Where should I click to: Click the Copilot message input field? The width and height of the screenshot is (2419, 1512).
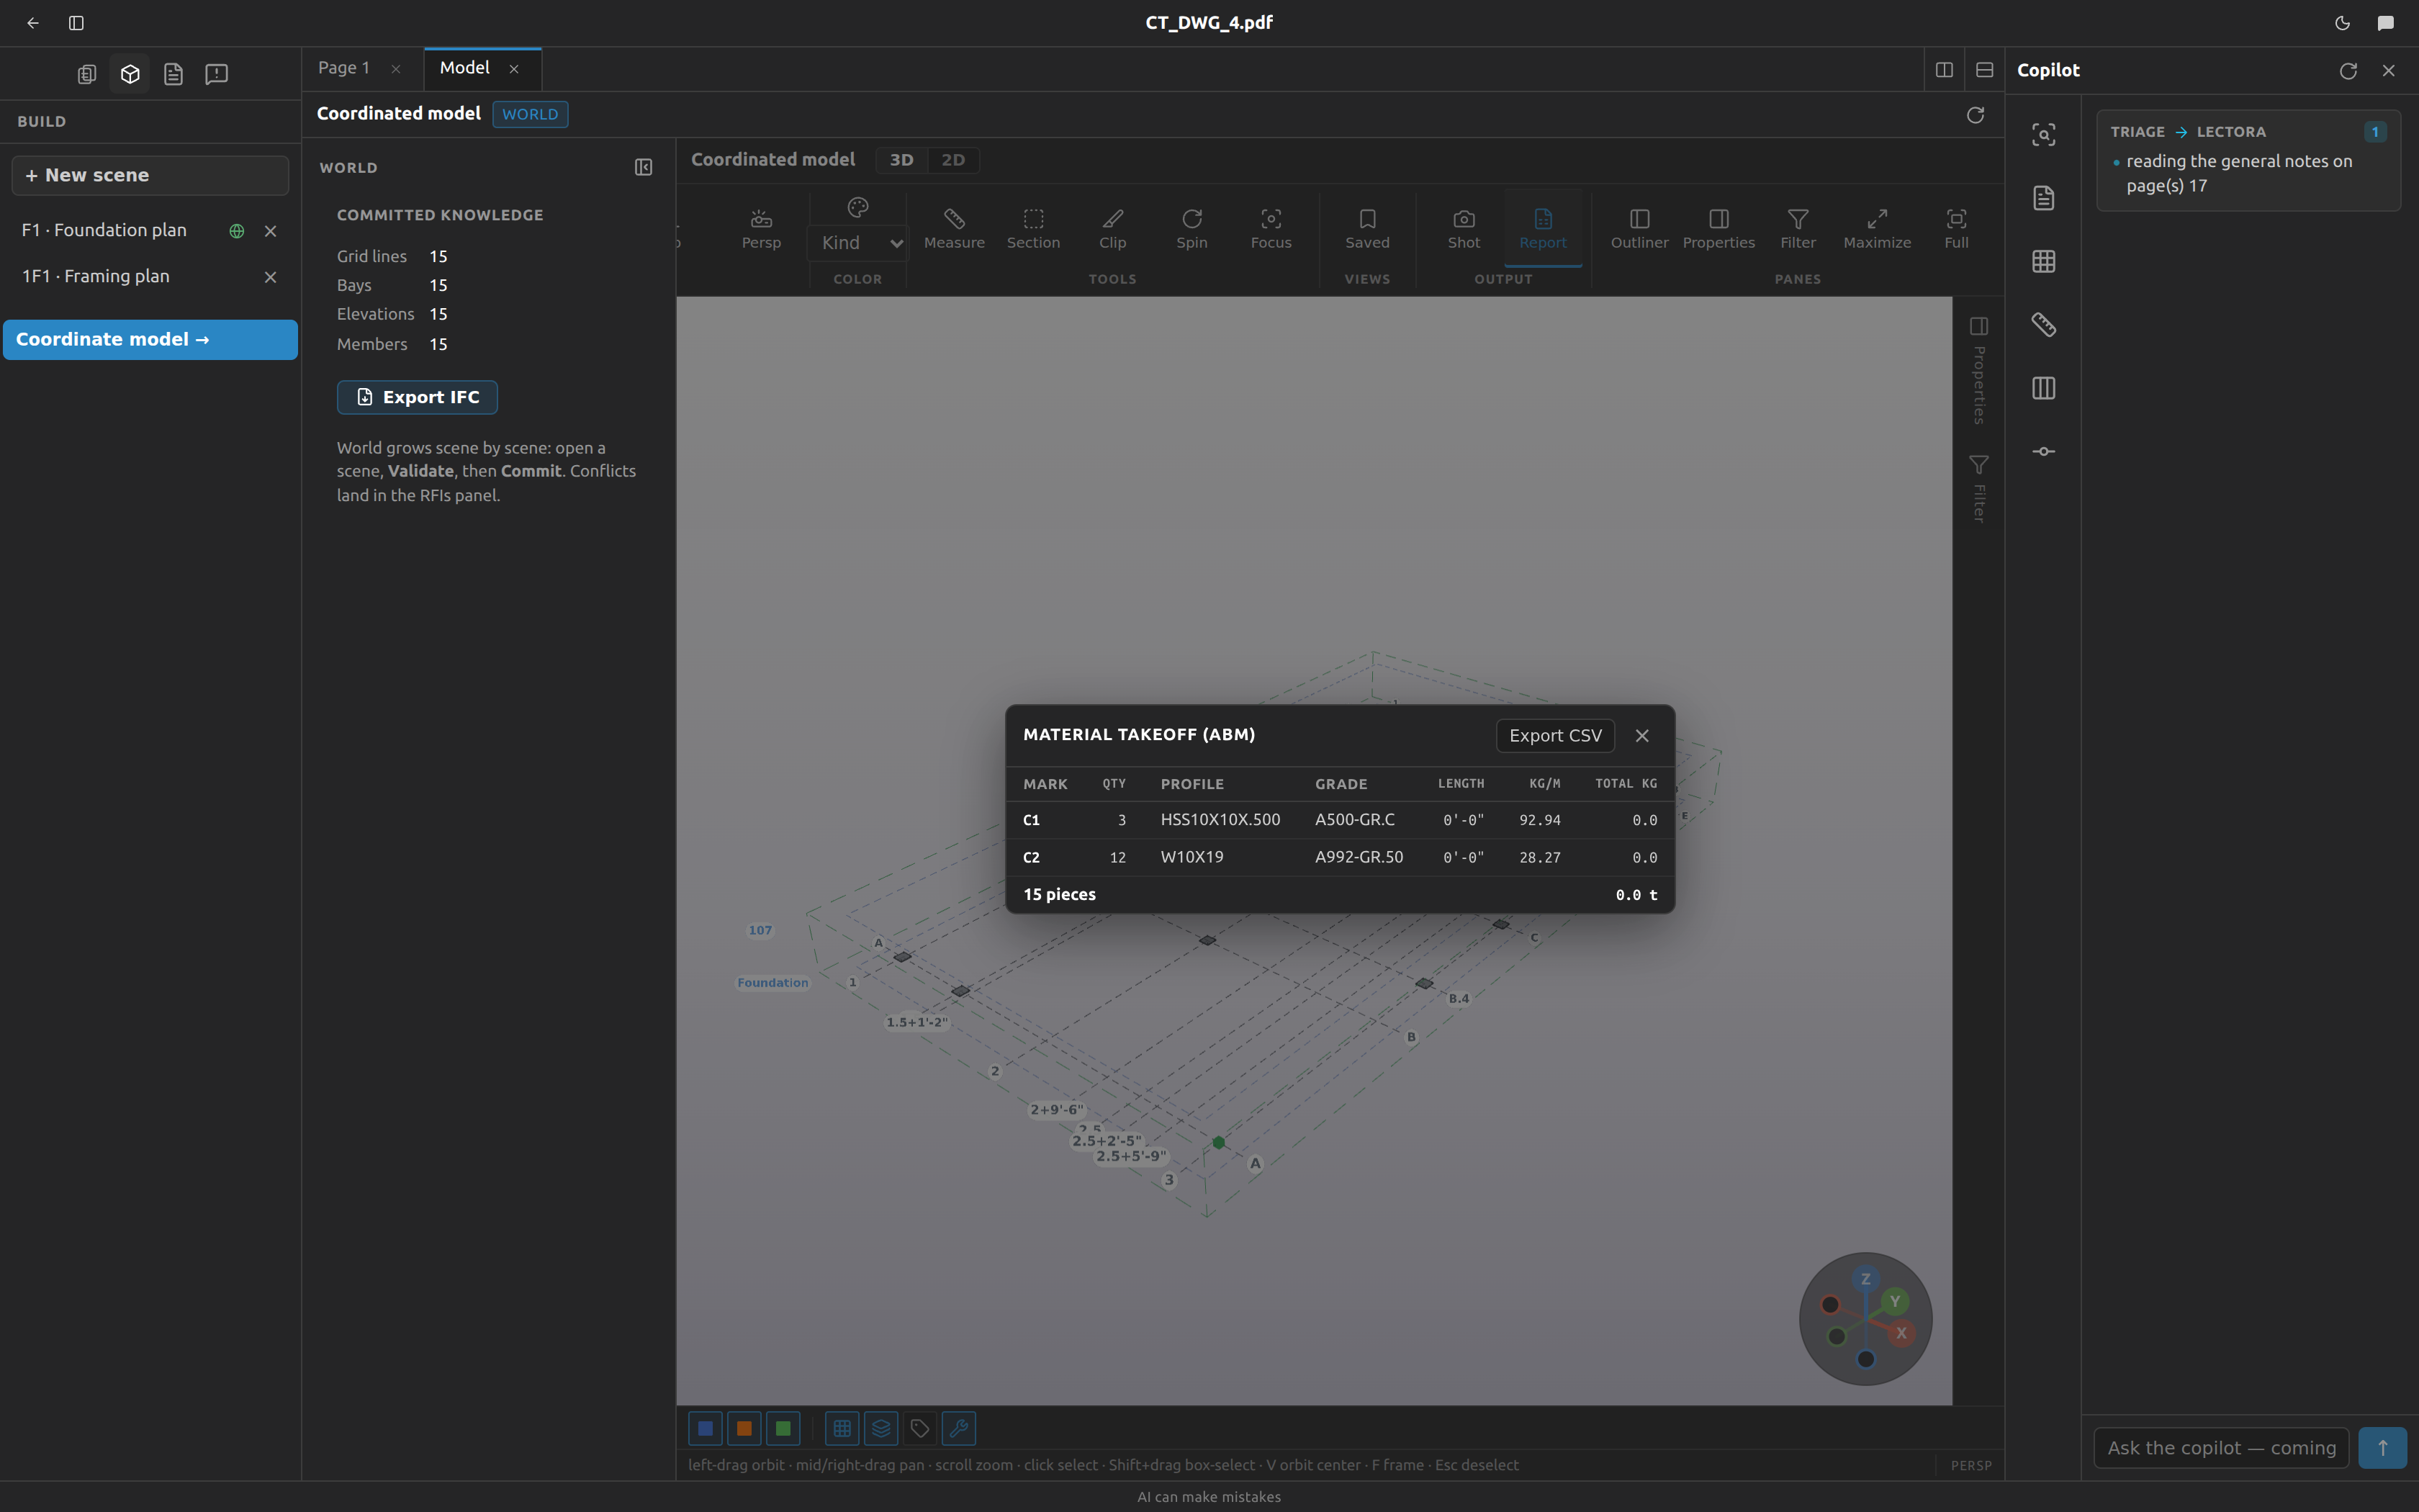tap(2221, 1447)
